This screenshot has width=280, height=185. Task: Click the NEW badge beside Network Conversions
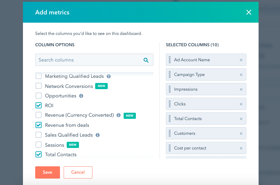pos(101,86)
